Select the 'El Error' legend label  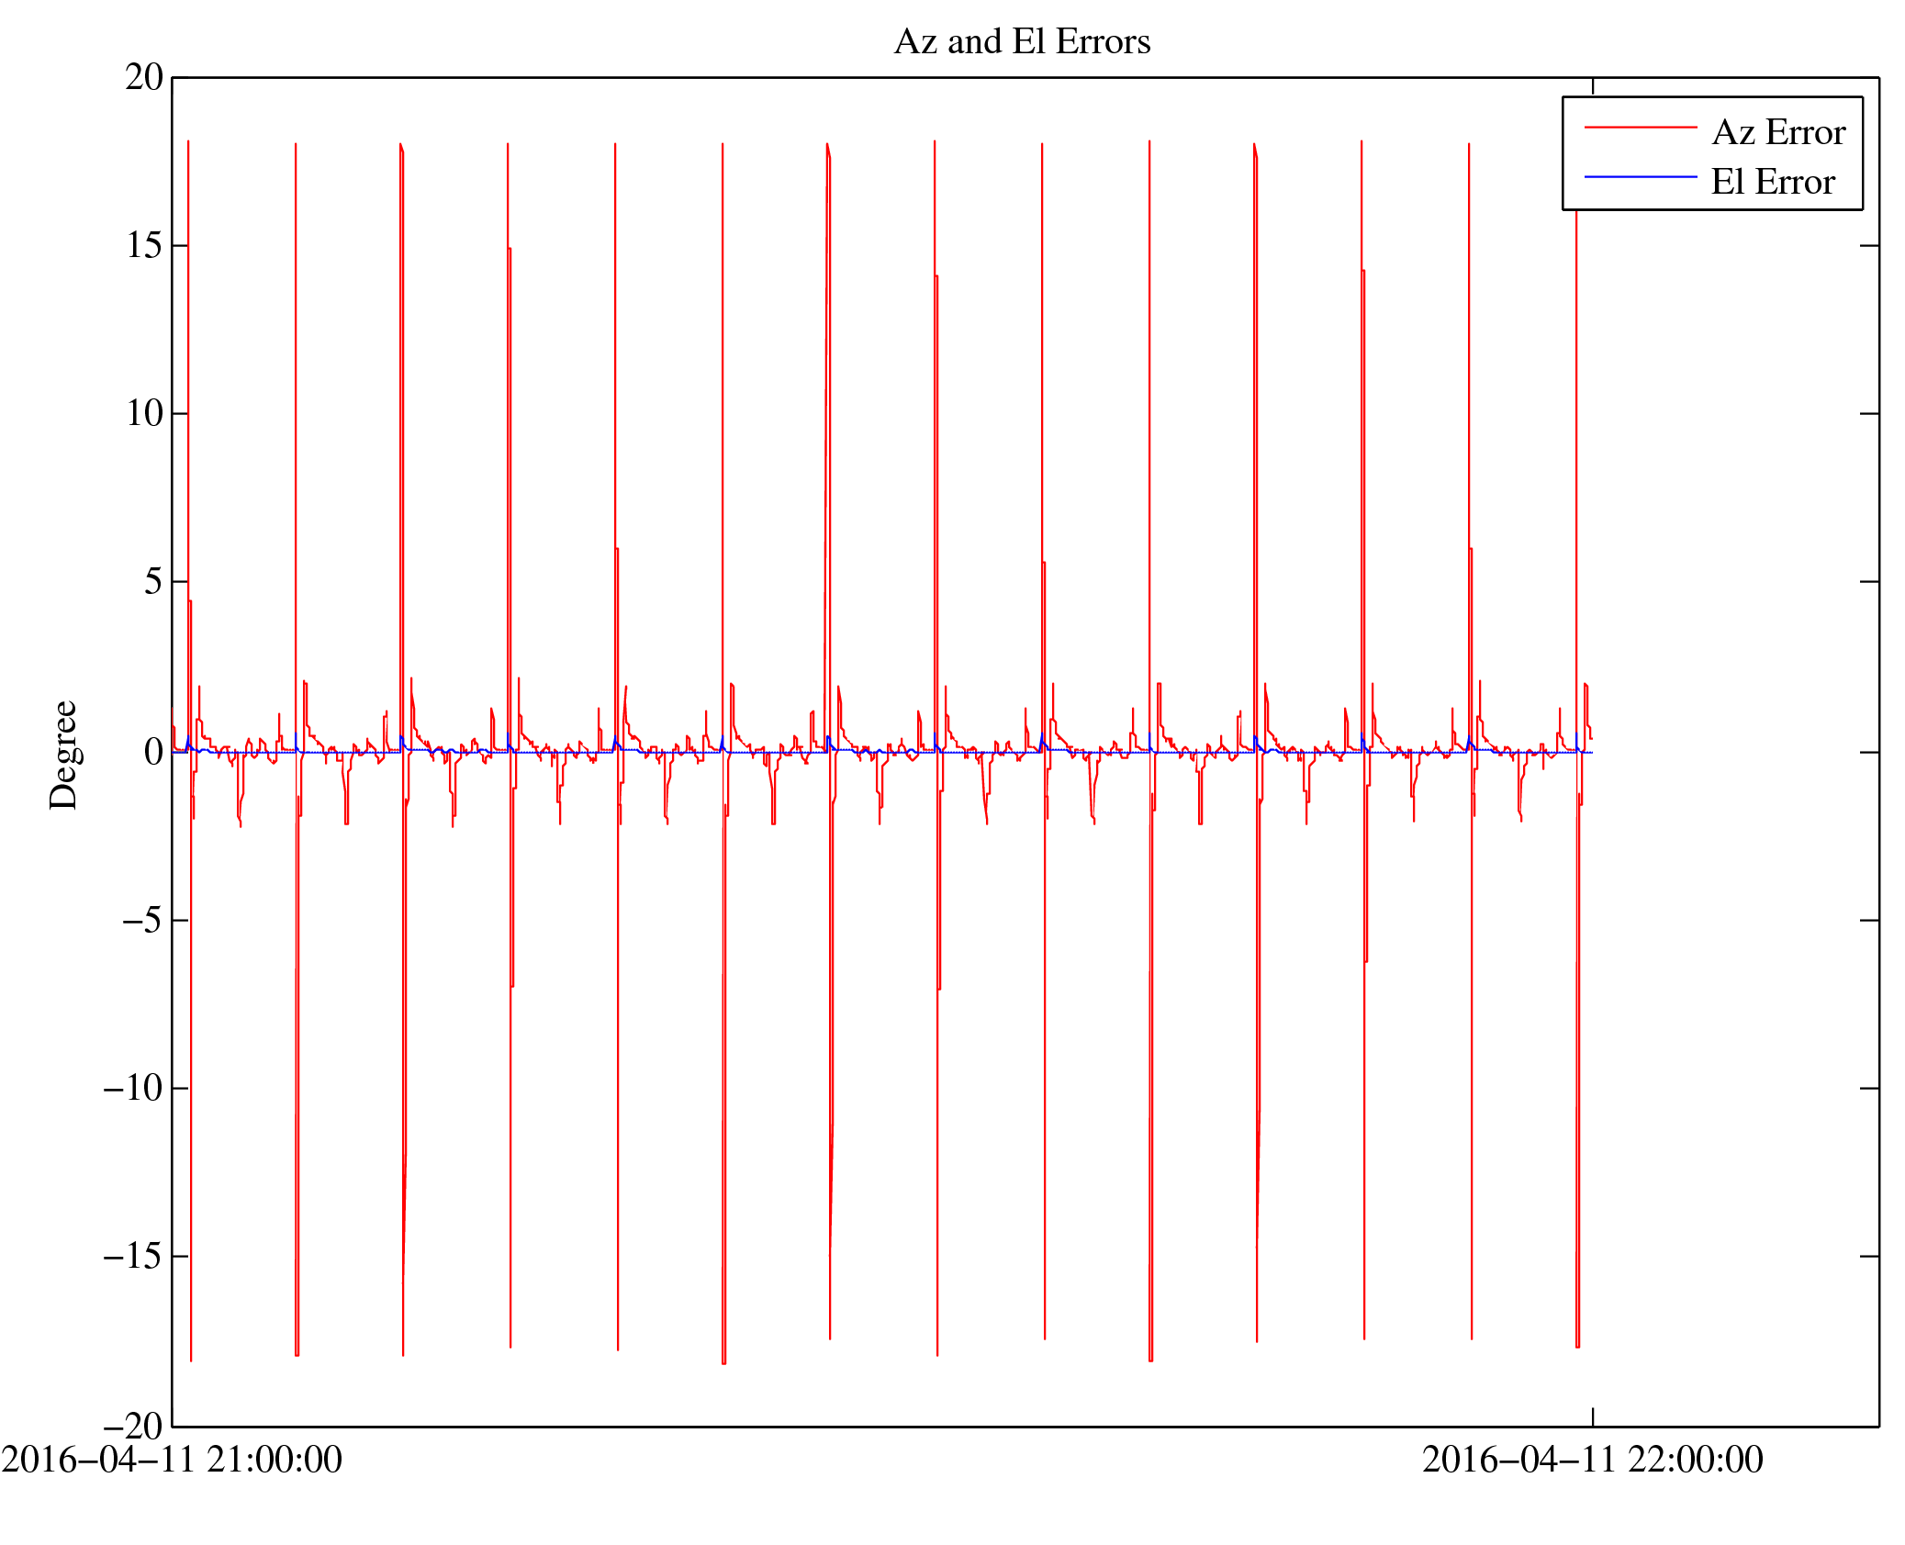click(1772, 183)
